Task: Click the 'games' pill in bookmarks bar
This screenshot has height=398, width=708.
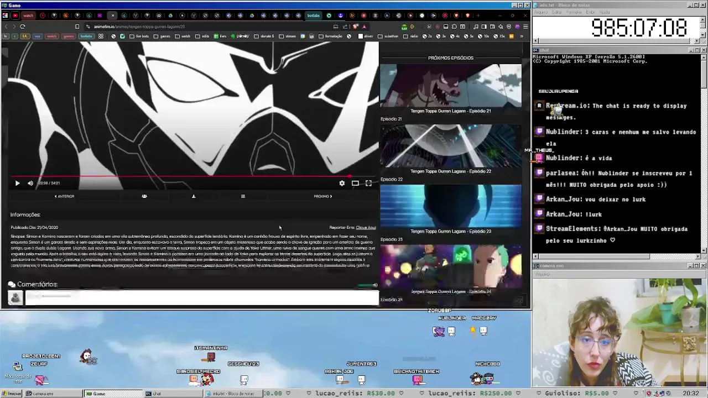Action: [x=68, y=36]
